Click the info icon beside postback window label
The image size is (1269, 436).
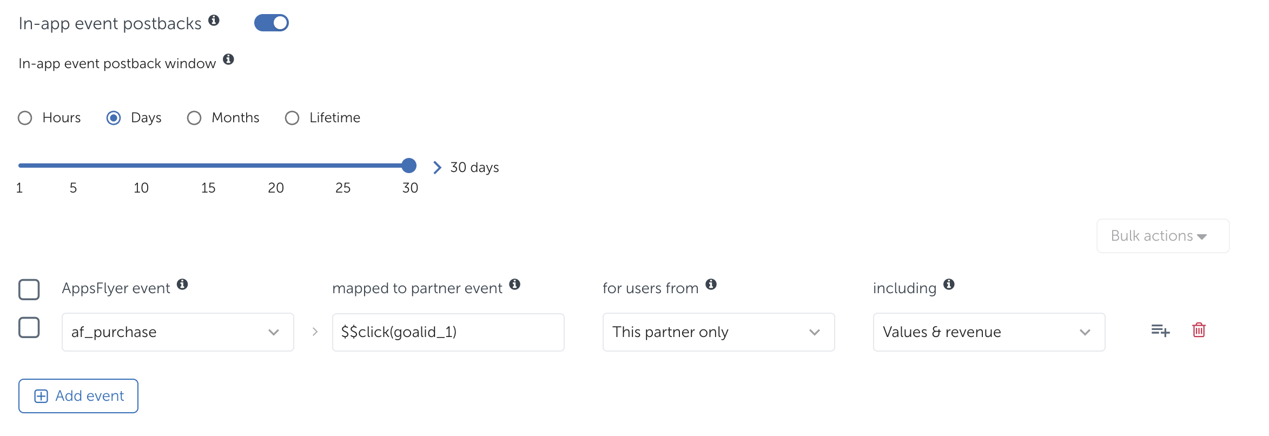[229, 60]
